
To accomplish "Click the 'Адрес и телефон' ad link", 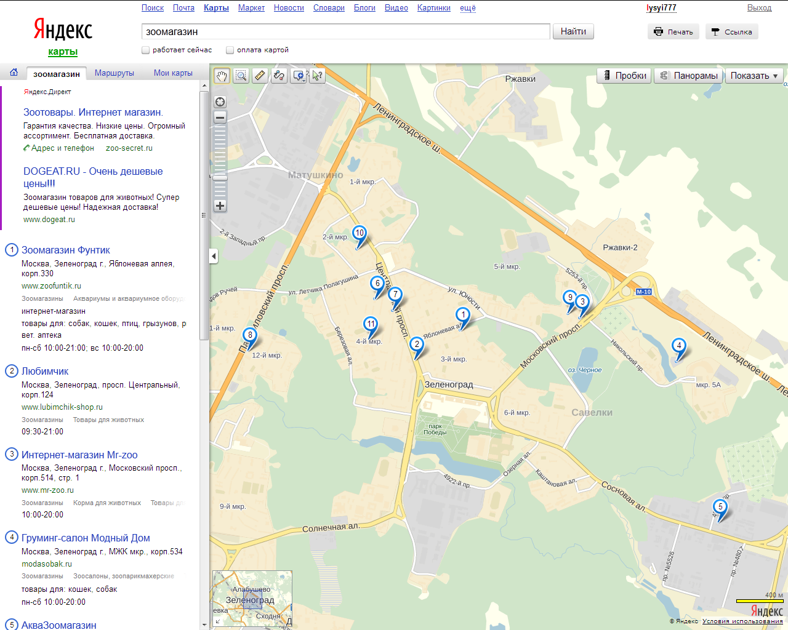I will pos(63,148).
